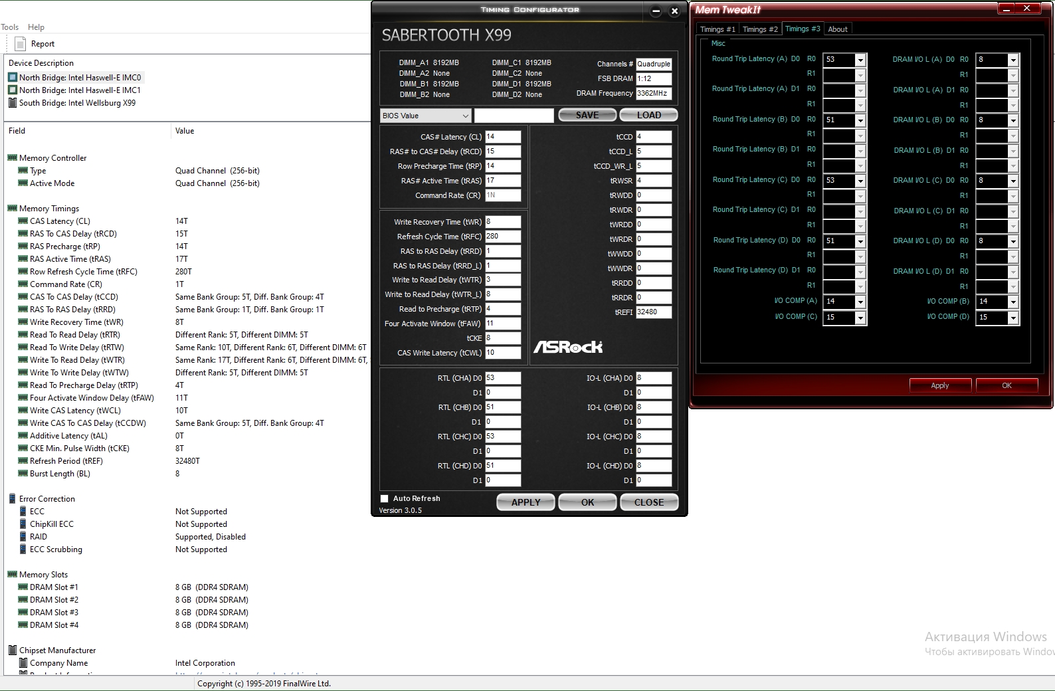Click the Error Correction section icon
Screen dimensions: 1055x691
coord(12,499)
